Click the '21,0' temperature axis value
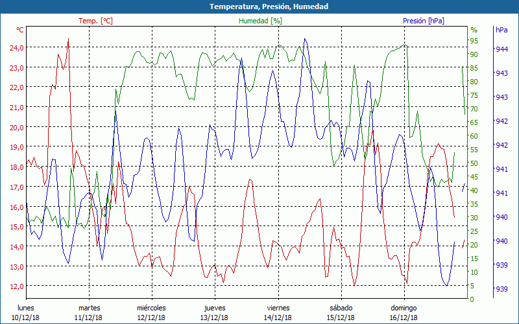 click(x=17, y=107)
